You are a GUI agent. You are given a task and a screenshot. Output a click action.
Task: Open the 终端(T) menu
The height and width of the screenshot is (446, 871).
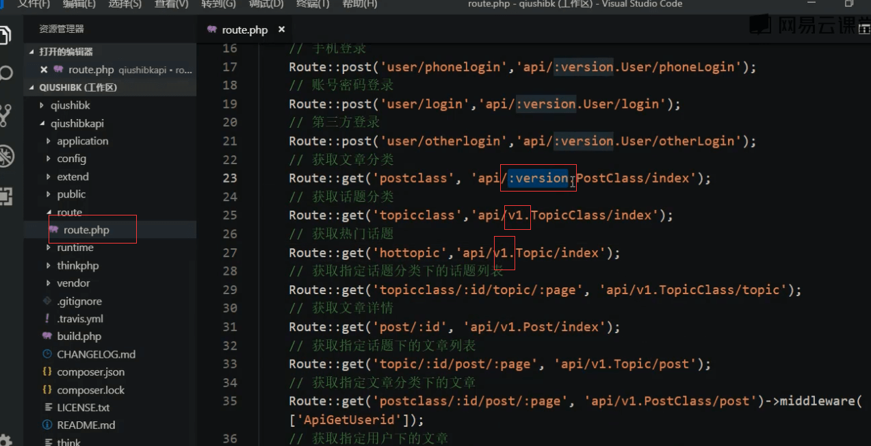(313, 4)
